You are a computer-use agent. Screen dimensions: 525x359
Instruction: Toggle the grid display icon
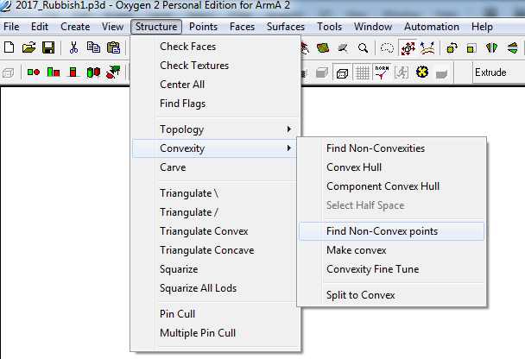click(x=363, y=72)
